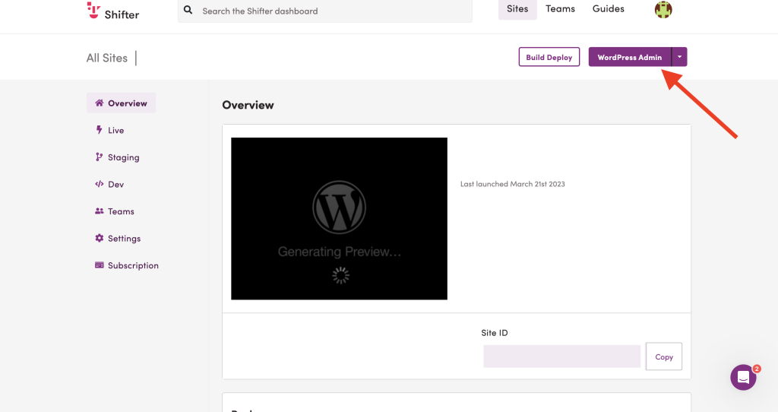
Task: Go to All Sites link
Action: (106, 58)
